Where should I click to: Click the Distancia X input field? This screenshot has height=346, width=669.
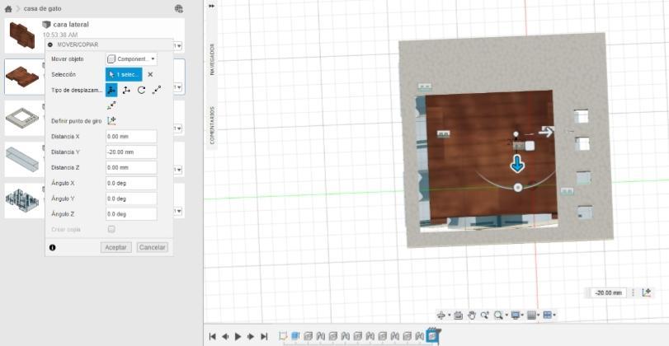click(x=131, y=137)
